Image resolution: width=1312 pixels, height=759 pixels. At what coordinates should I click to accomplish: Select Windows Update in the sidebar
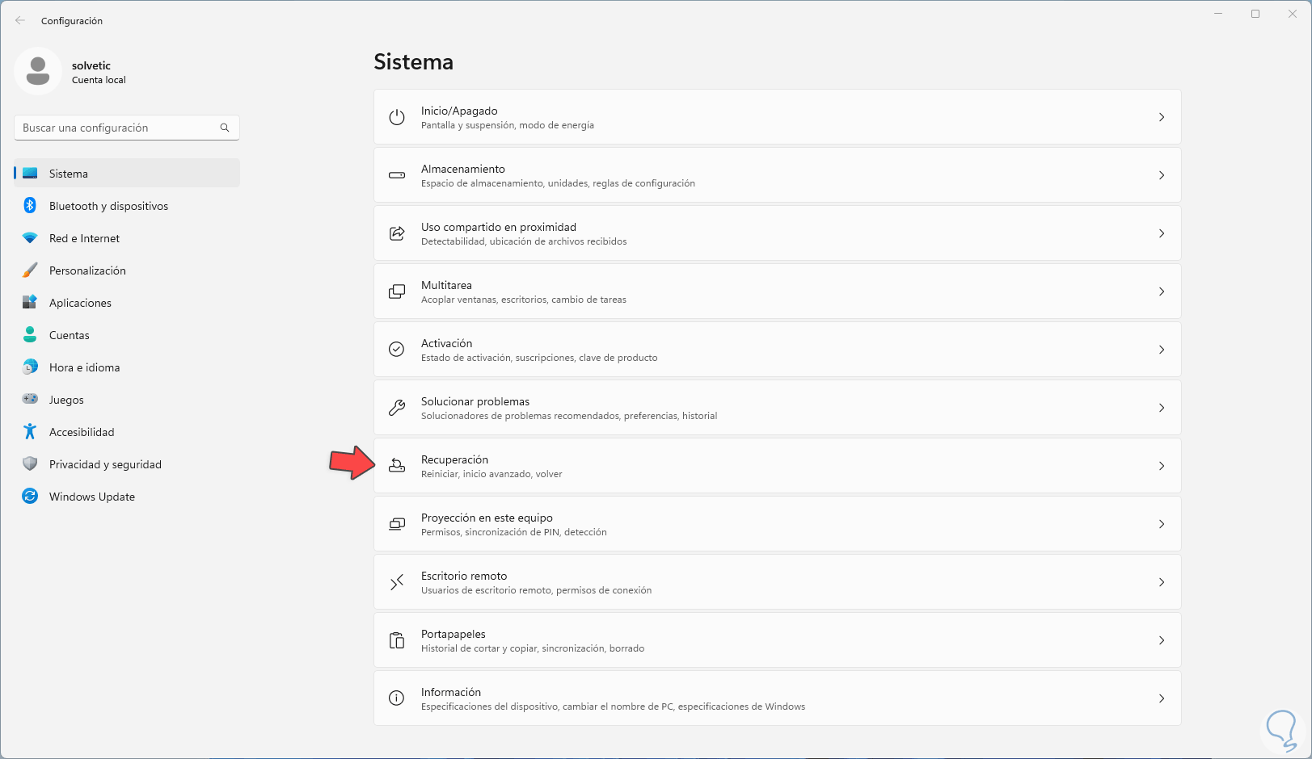91,497
